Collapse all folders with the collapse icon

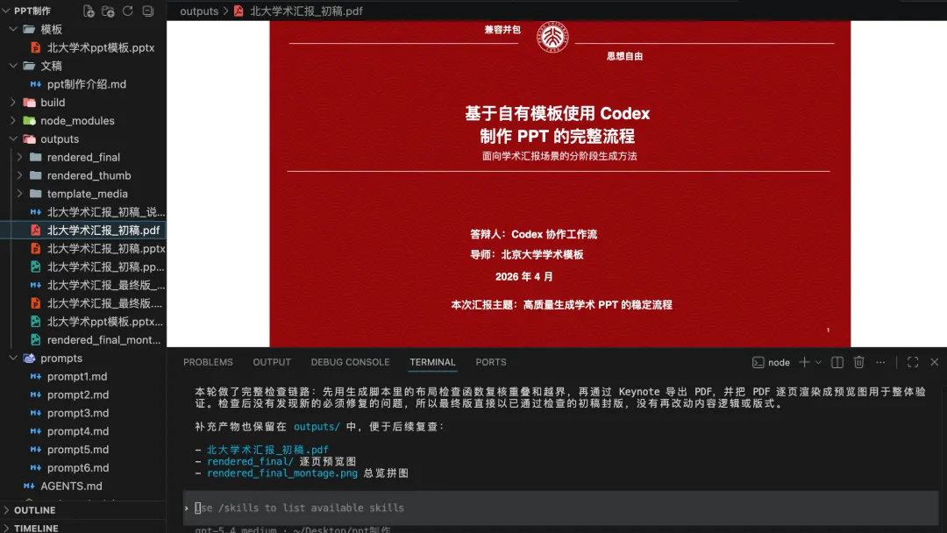[x=147, y=11]
